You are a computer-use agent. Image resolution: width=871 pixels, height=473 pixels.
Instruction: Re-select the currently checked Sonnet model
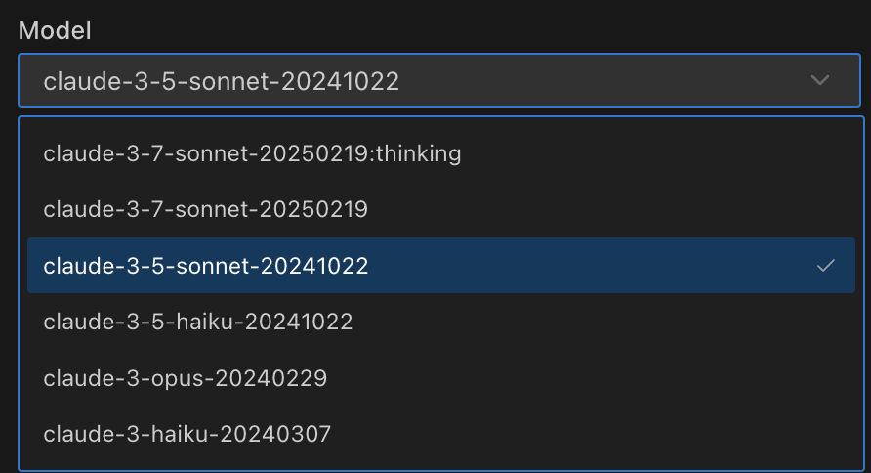pyautogui.click(x=205, y=265)
